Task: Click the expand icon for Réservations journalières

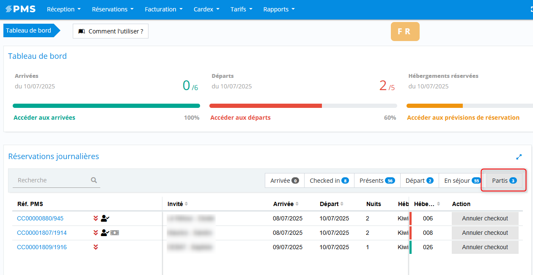Action: tap(519, 157)
